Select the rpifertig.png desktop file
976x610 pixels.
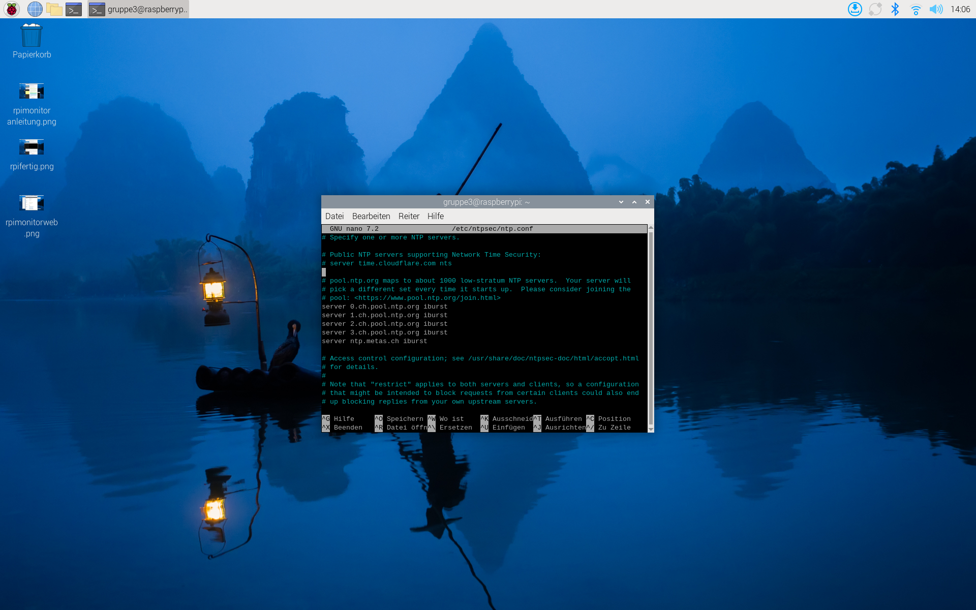click(x=32, y=148)
